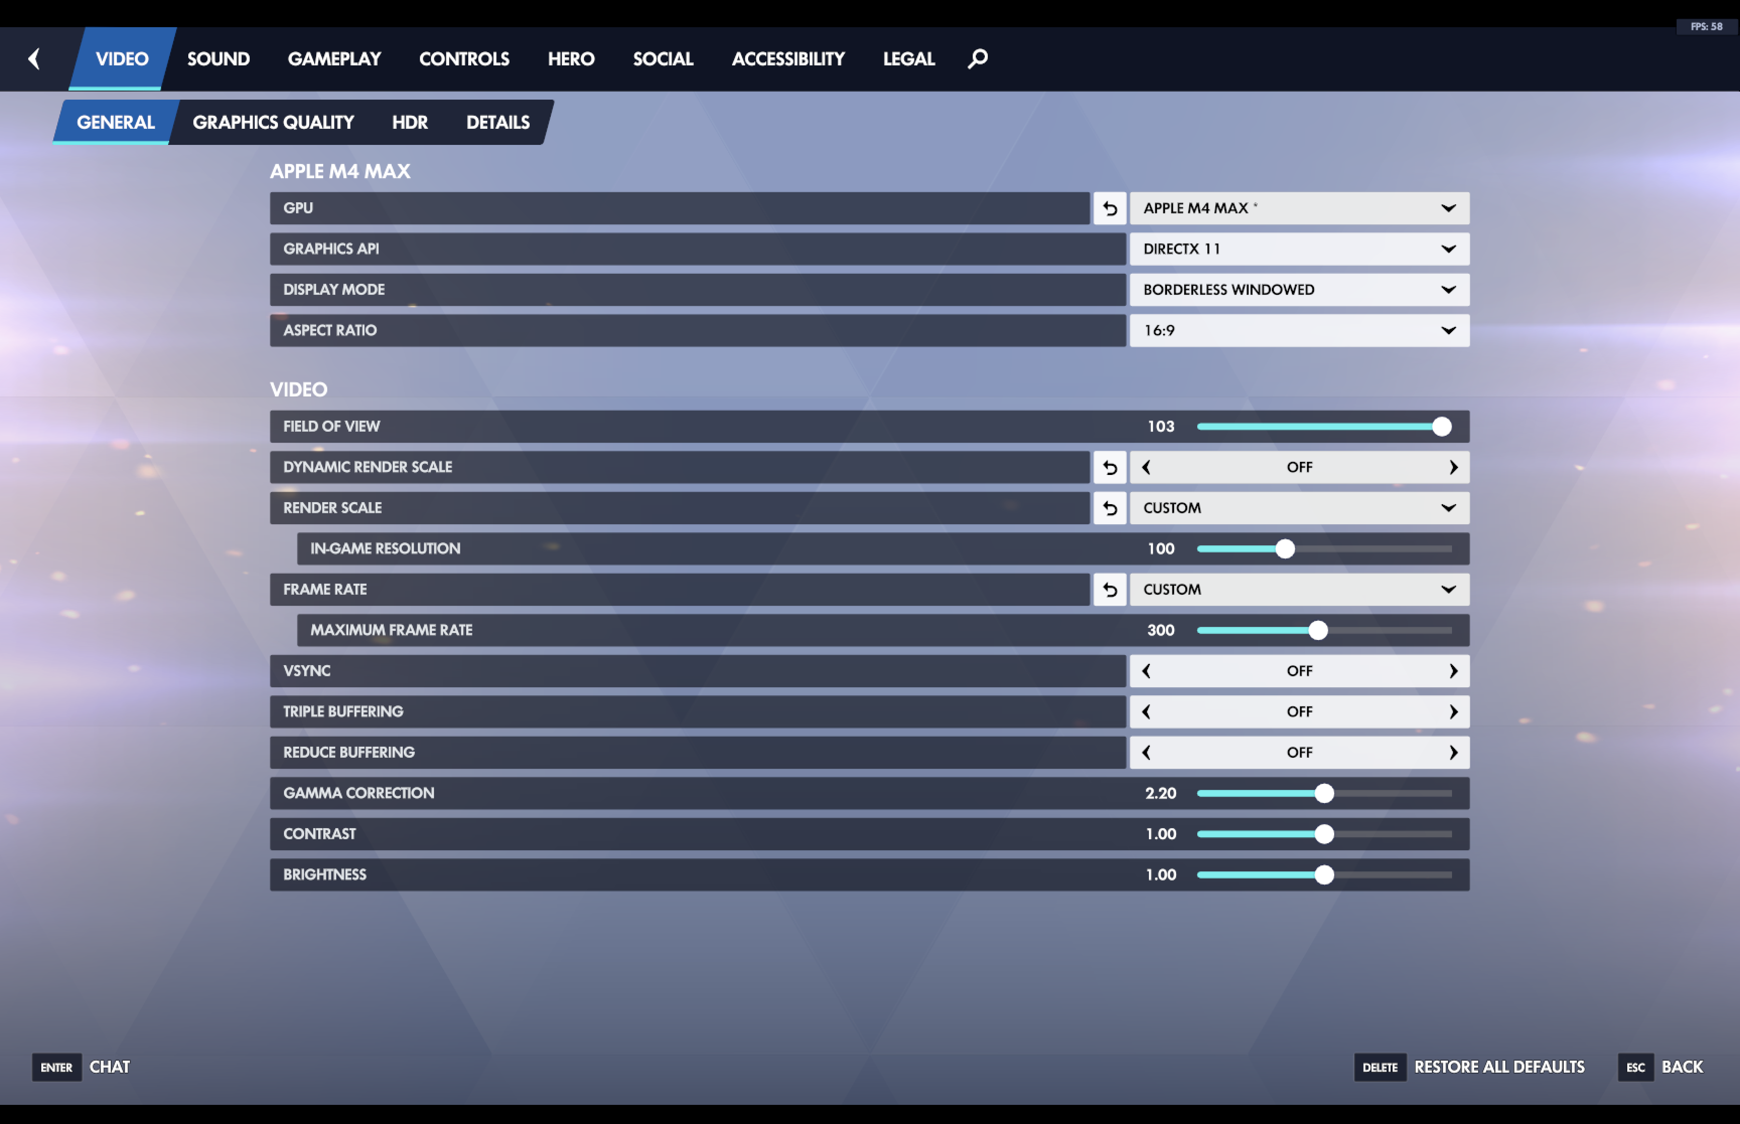Click Triple Buffering left arrow
The width and height of the screenshot is (1740, 1124).
click(x=1146, y=711)
